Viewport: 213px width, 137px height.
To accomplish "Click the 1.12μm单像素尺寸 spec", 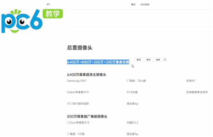I will [x=78, y=122].
